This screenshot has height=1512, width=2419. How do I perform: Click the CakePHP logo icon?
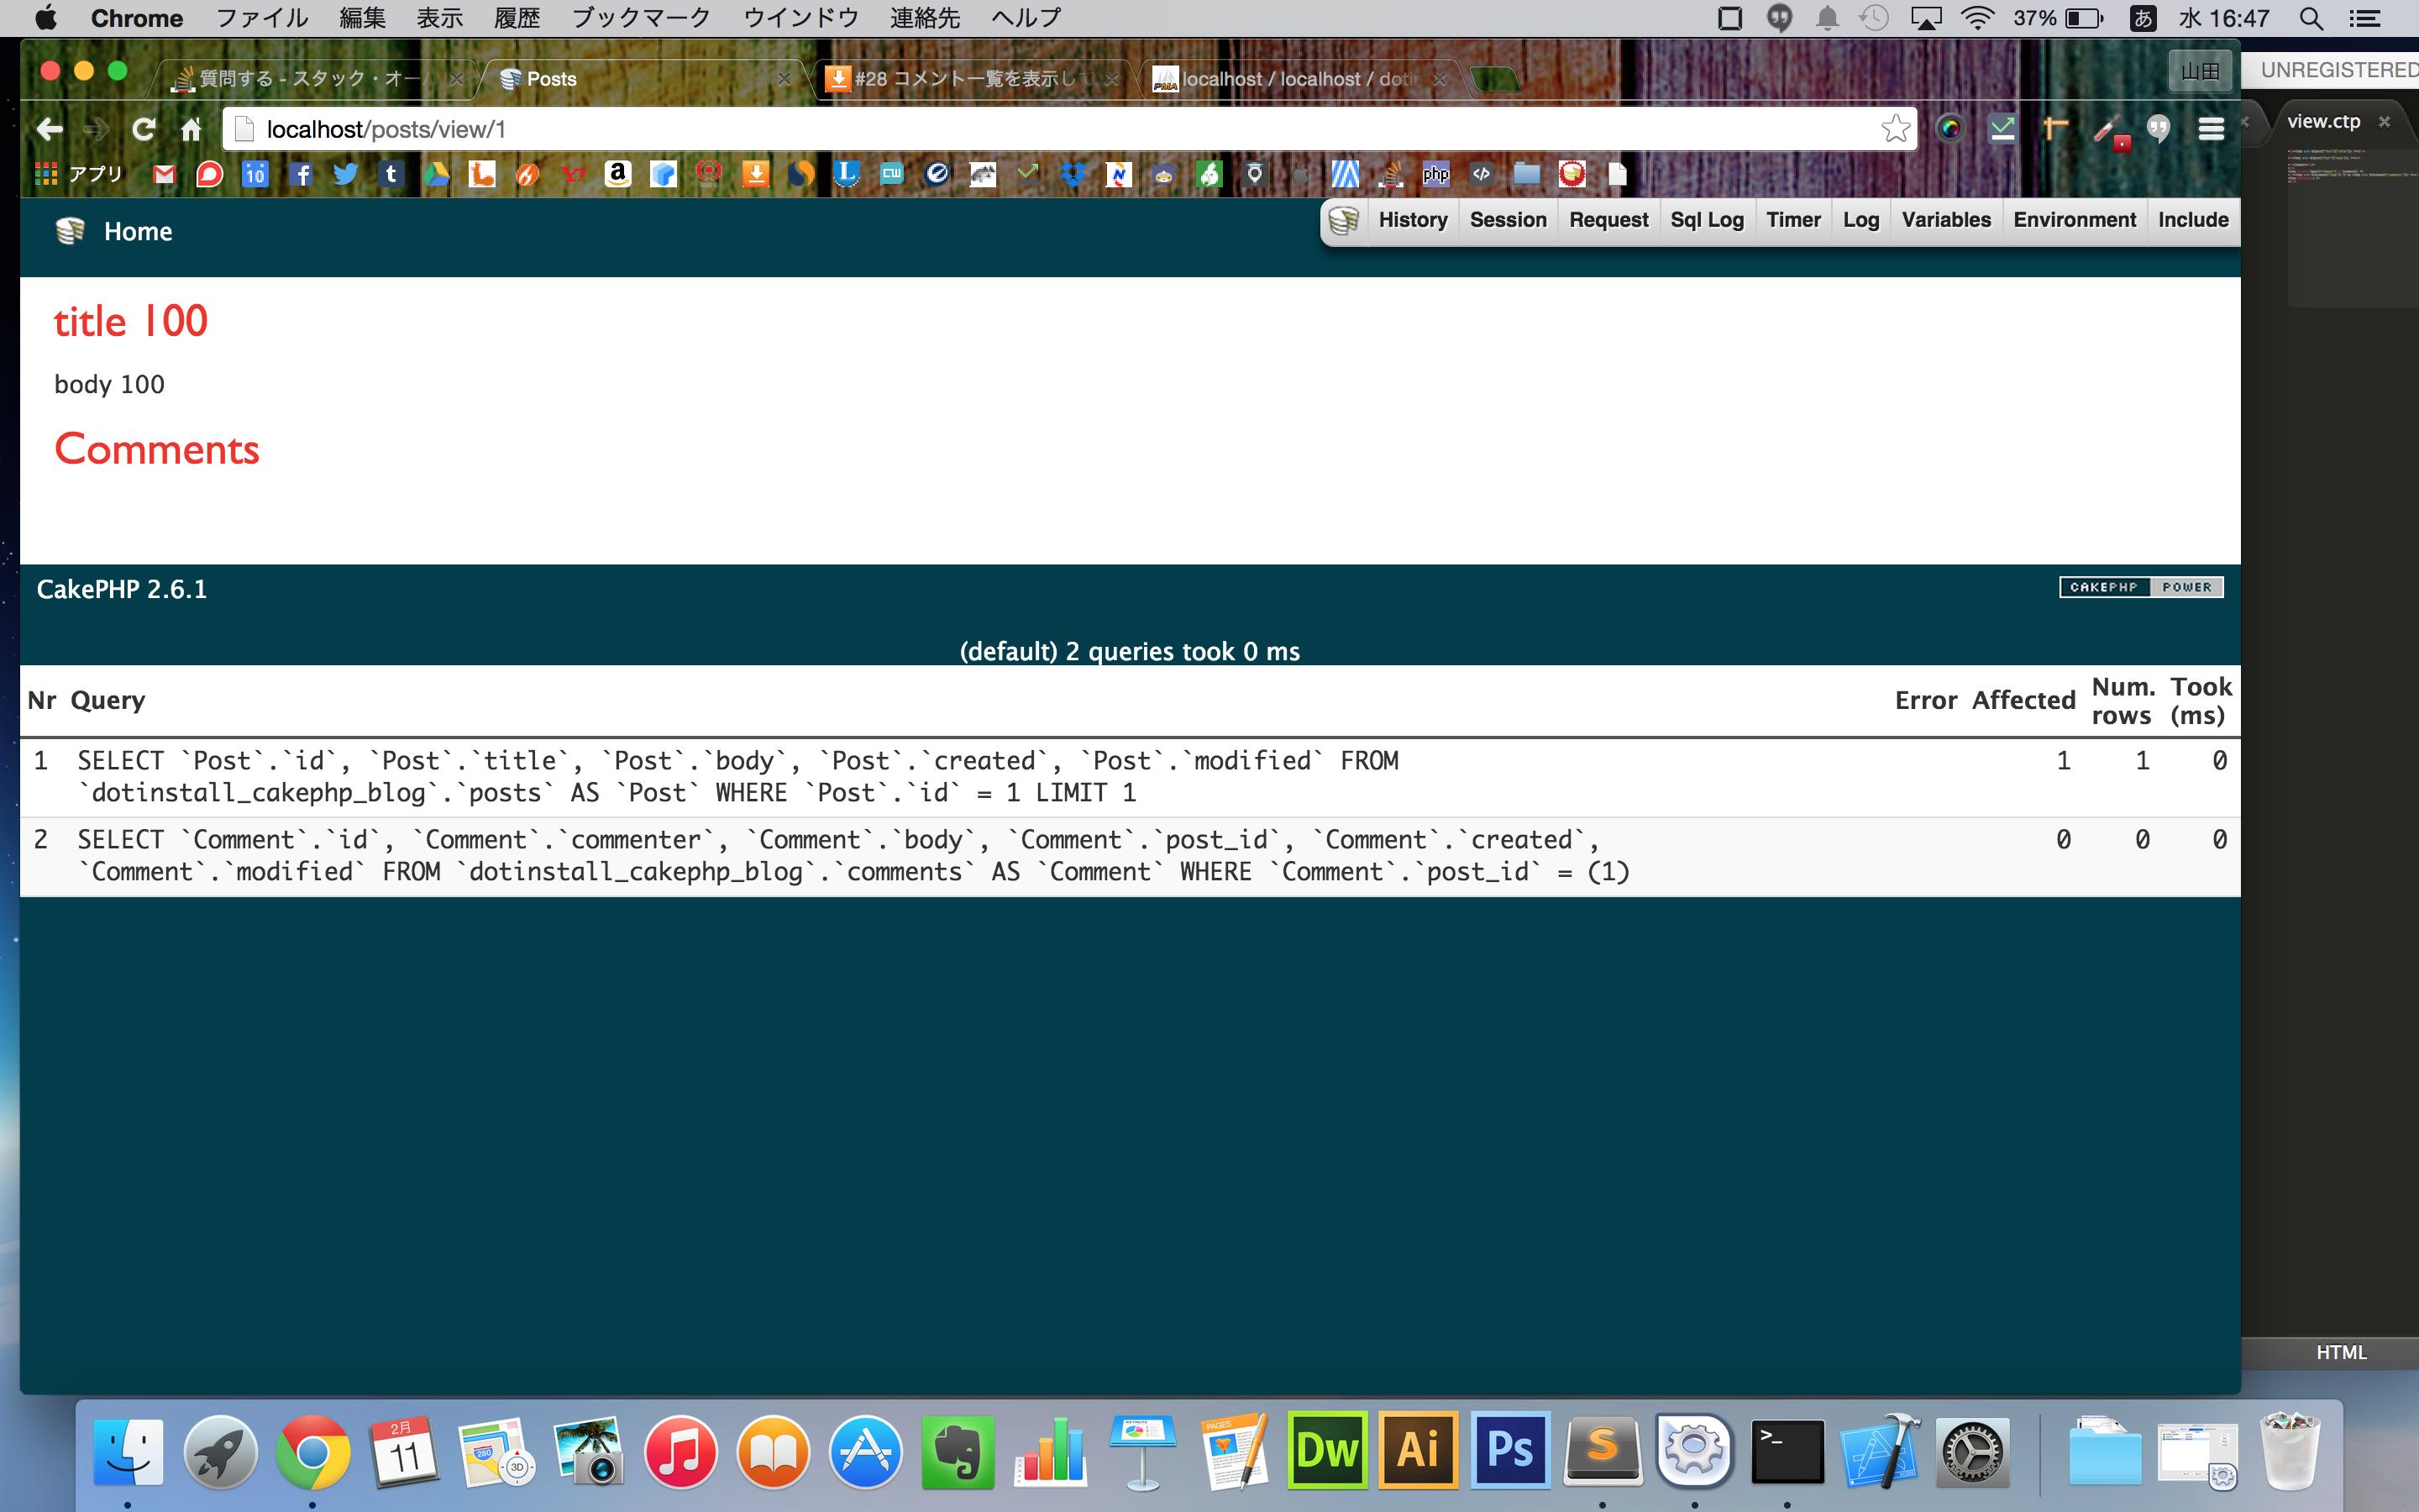click(x=2138, y=585)
